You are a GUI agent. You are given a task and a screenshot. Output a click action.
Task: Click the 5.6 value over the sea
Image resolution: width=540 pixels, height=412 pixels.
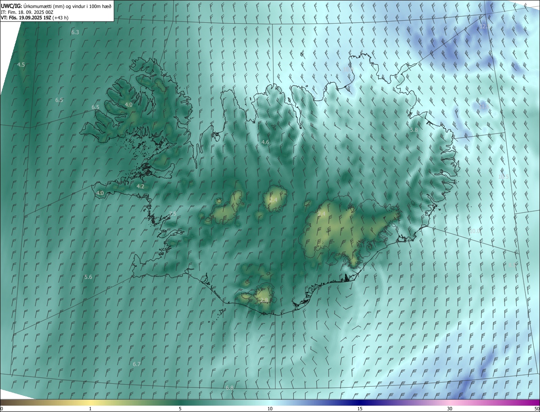point(88,277)
